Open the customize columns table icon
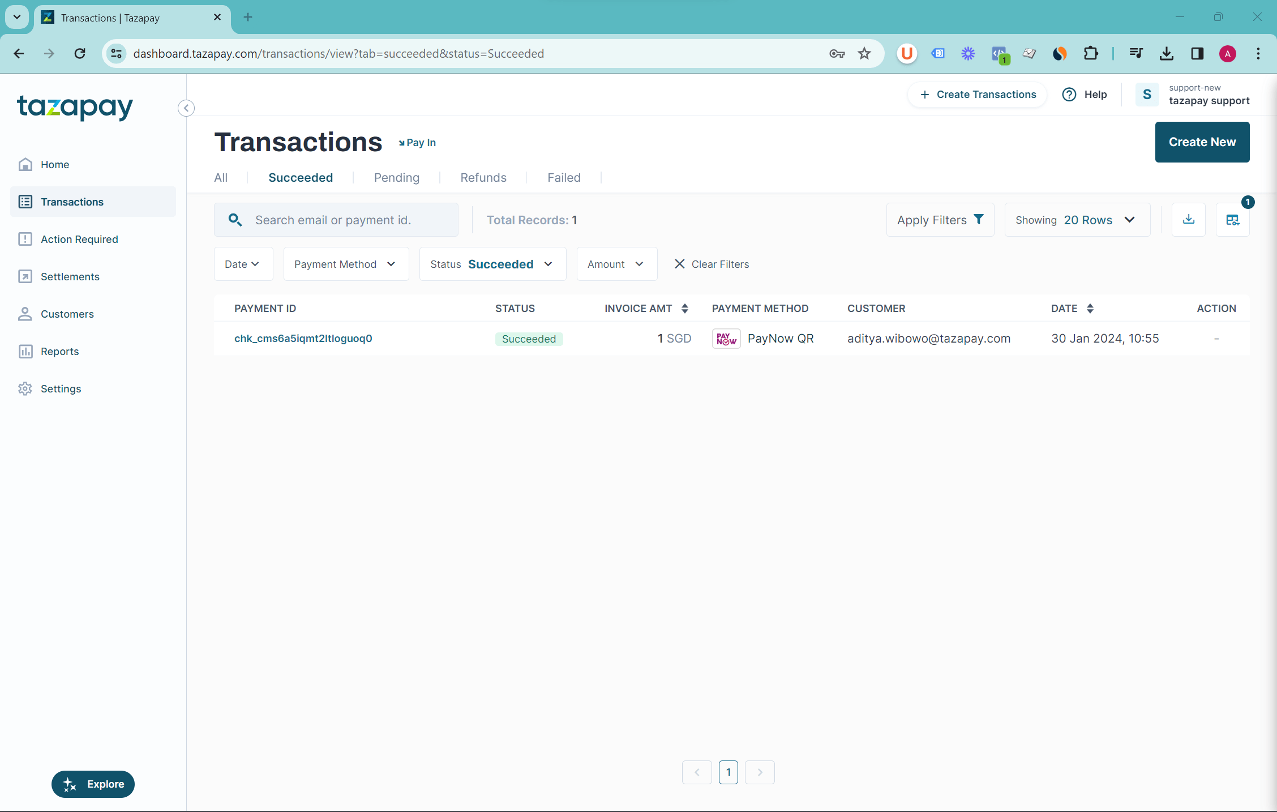The image size is (1277, 812). (x=1232, y=220)
